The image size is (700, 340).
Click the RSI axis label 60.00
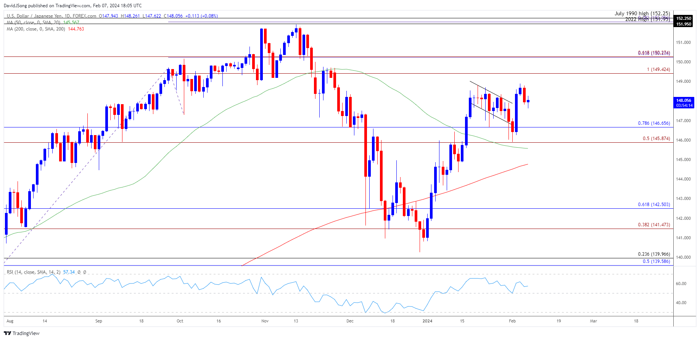(x=681, y=284)
